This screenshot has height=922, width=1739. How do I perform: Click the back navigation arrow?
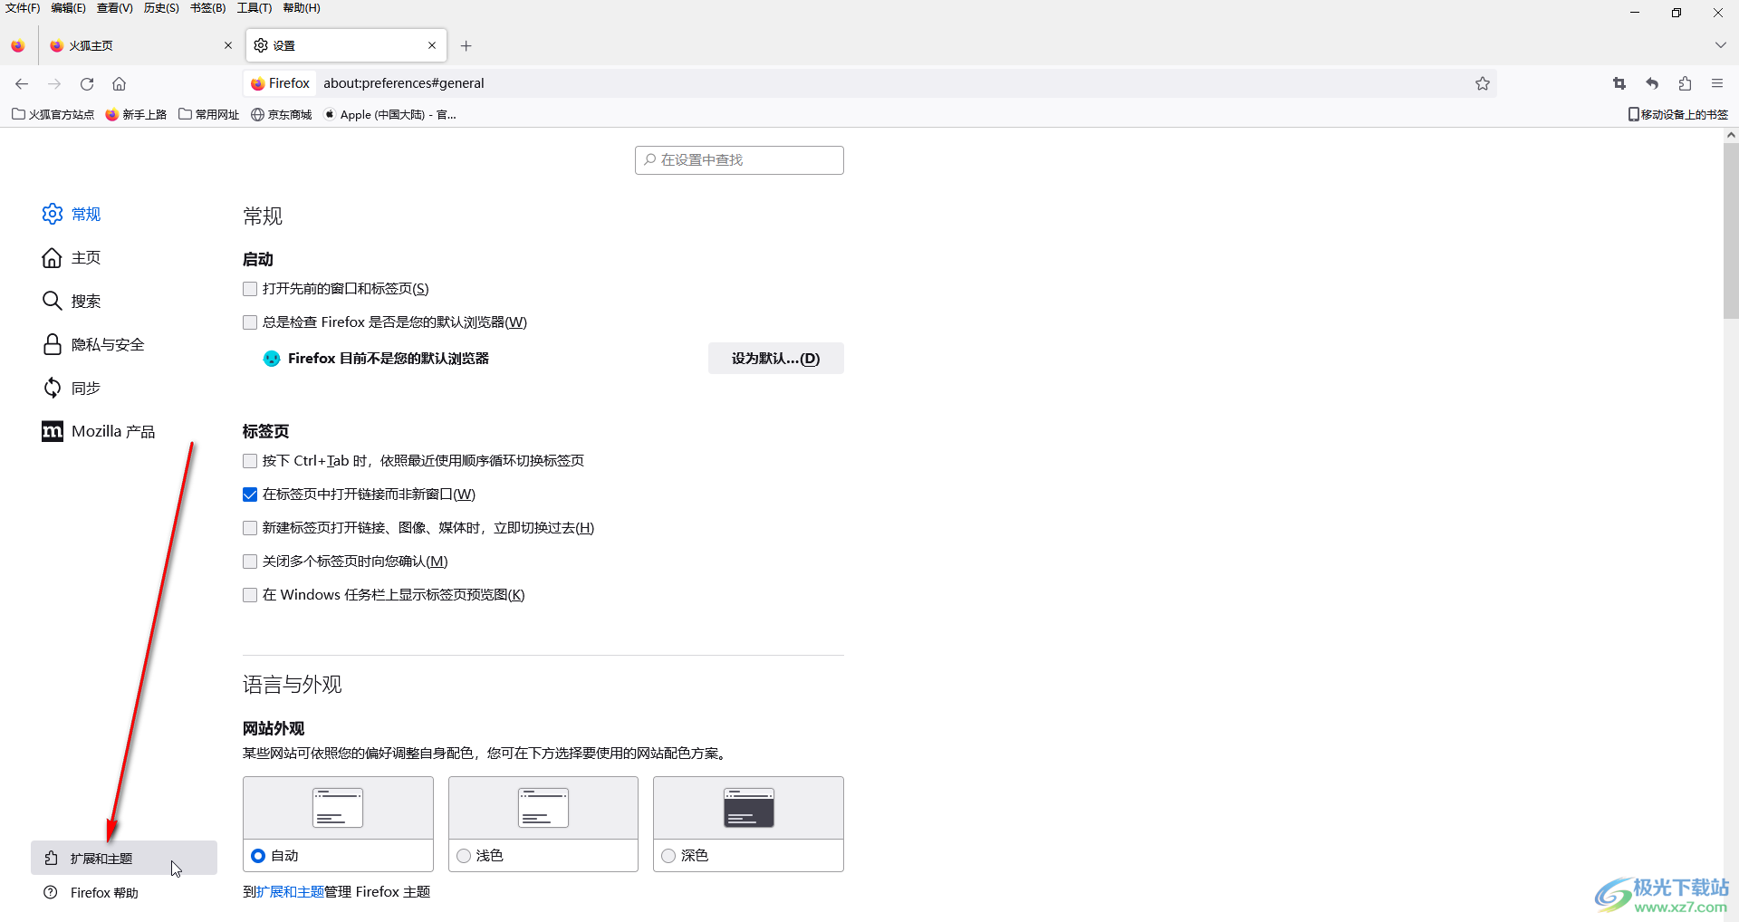[22, 83]
